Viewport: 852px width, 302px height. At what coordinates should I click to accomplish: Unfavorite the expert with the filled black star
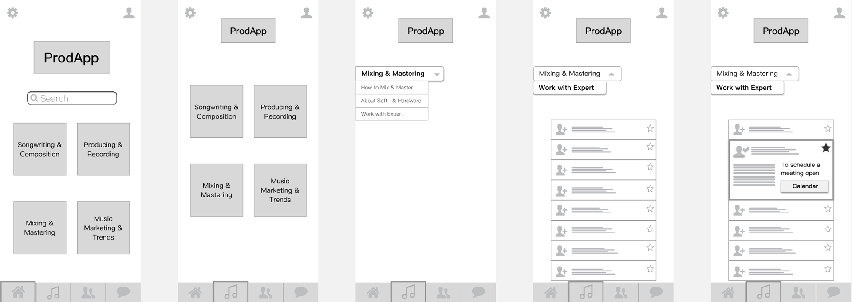pyautogui.click(x=826, y=148)
